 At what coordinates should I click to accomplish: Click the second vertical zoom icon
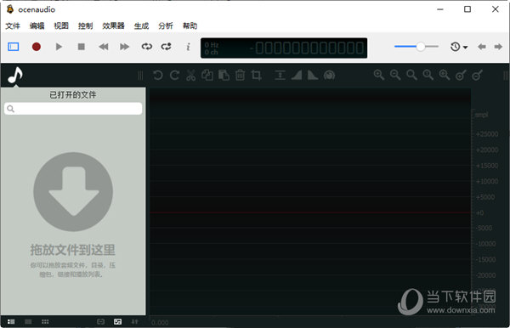477,75
